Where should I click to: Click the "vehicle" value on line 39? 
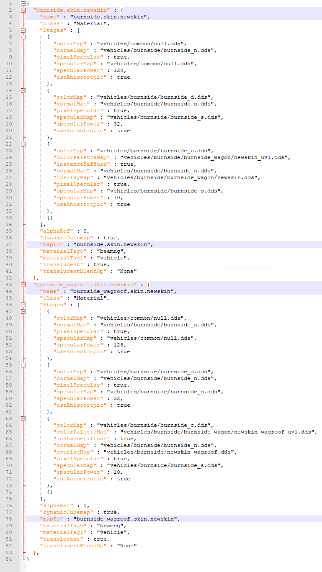(x=113, y=258)
